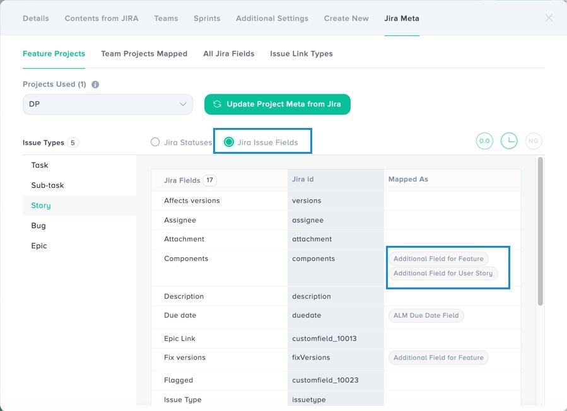This screenshot has width=567, height=411.
Task: Select the Epic issue type
Action: (39, 246)
